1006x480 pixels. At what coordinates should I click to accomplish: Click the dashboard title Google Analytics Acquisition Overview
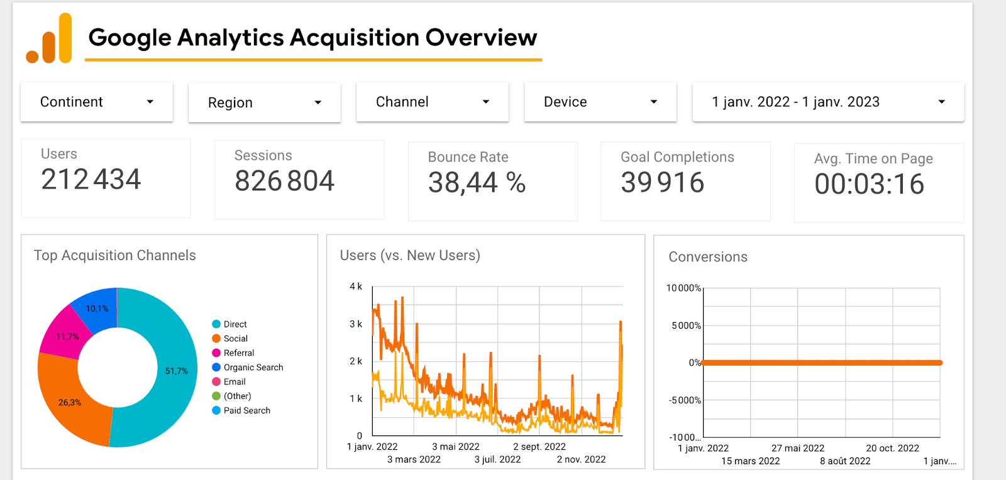click(313, 38)
